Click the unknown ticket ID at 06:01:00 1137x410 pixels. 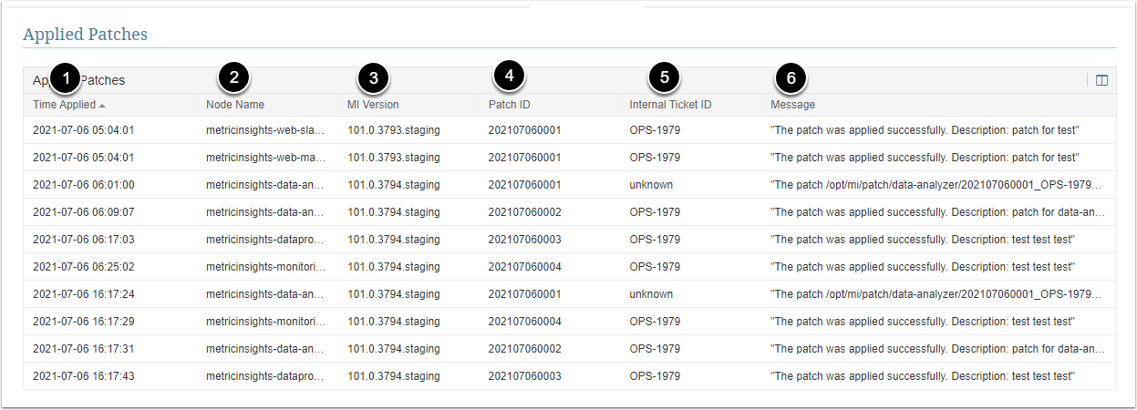(x=651, y=185)
